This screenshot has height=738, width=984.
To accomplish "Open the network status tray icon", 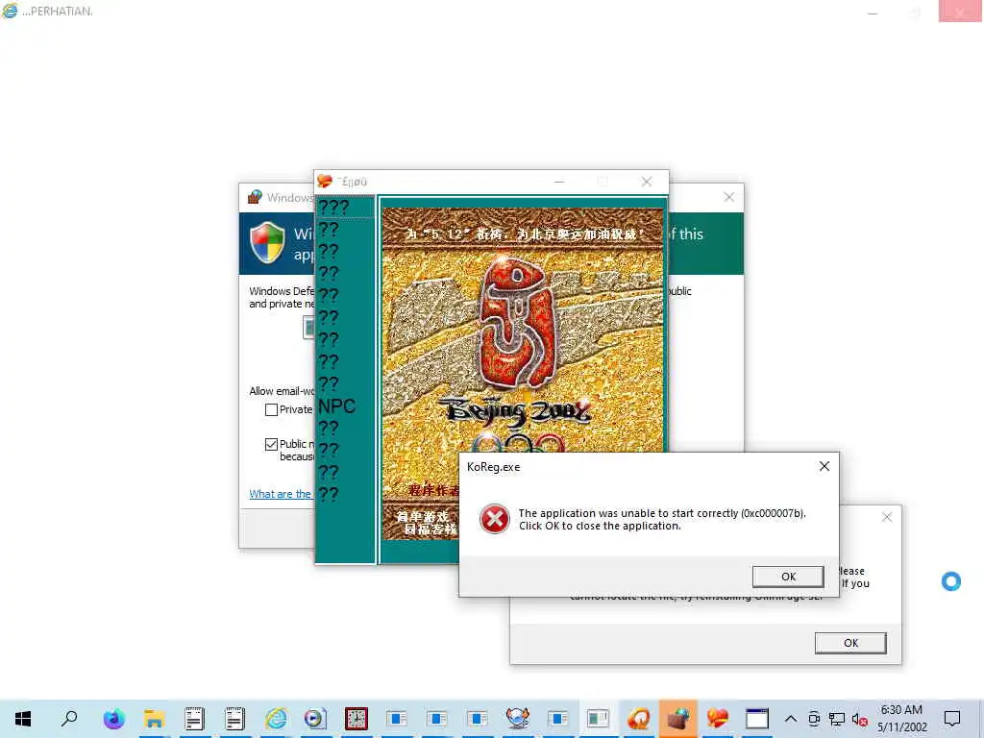I will [837, 719].
